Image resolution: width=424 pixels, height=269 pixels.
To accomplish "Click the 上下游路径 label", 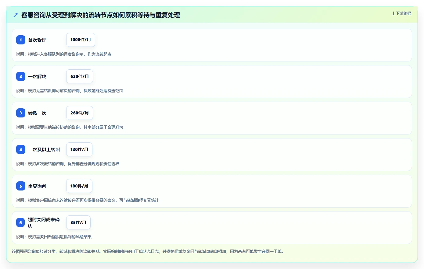I will pyautogui.click(x=401, y=13).
